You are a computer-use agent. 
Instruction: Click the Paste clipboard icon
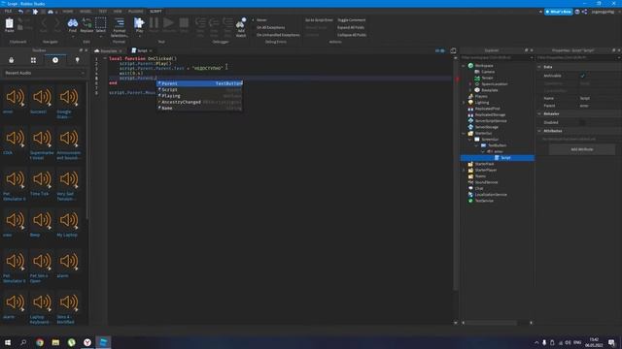tap(9, 24)
